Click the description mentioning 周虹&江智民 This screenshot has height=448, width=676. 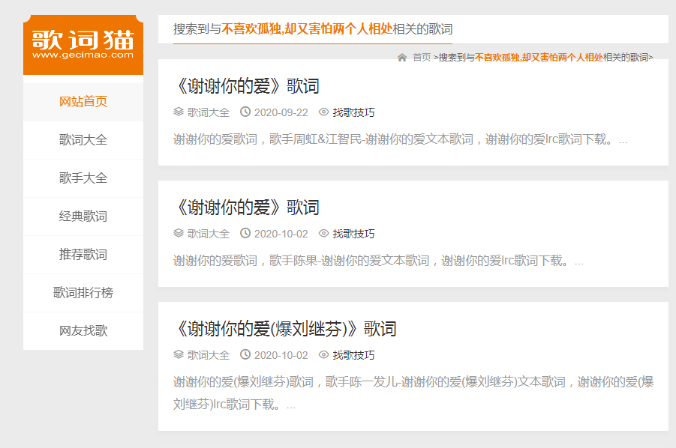click(401, 139)
